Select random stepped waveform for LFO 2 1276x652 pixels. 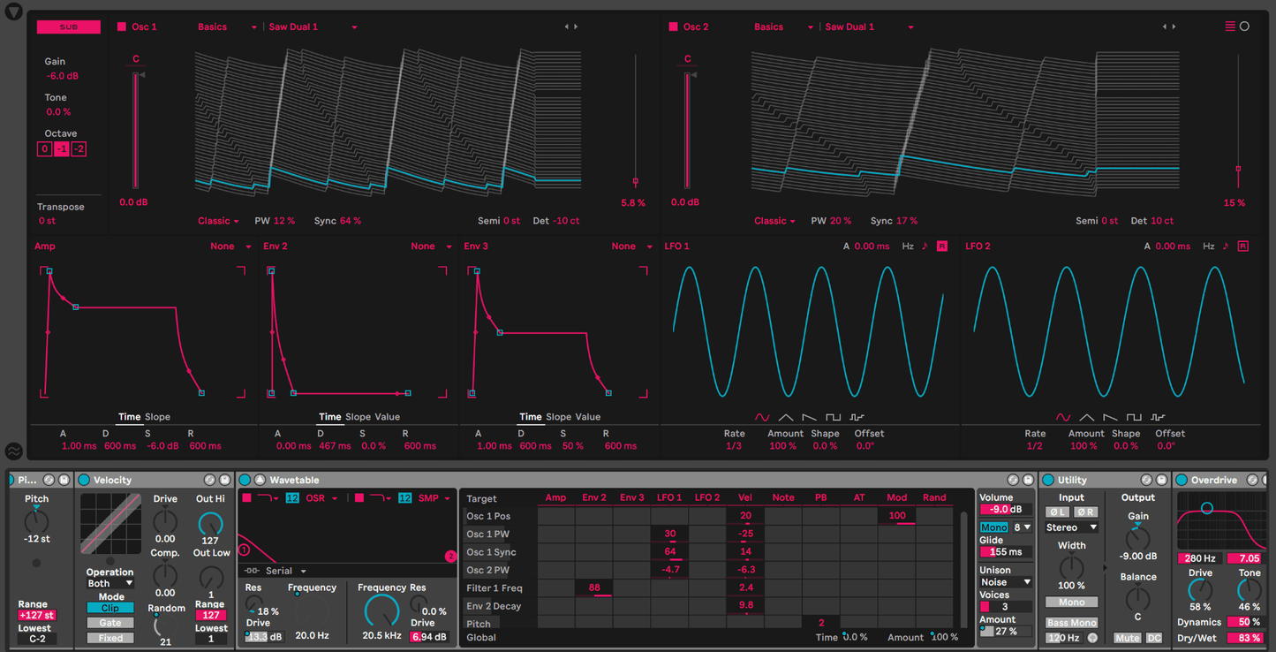pyautogui.click(x=1158, y=418)
